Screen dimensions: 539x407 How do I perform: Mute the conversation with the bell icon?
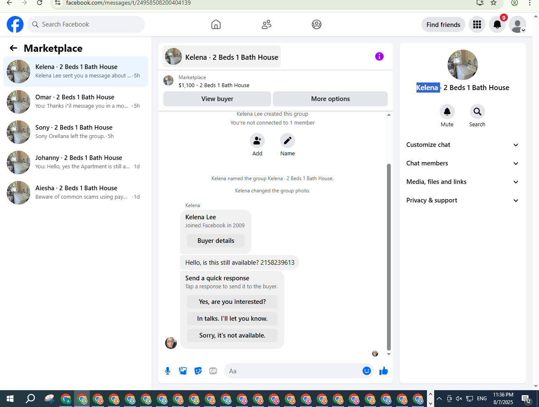(447, 112)
